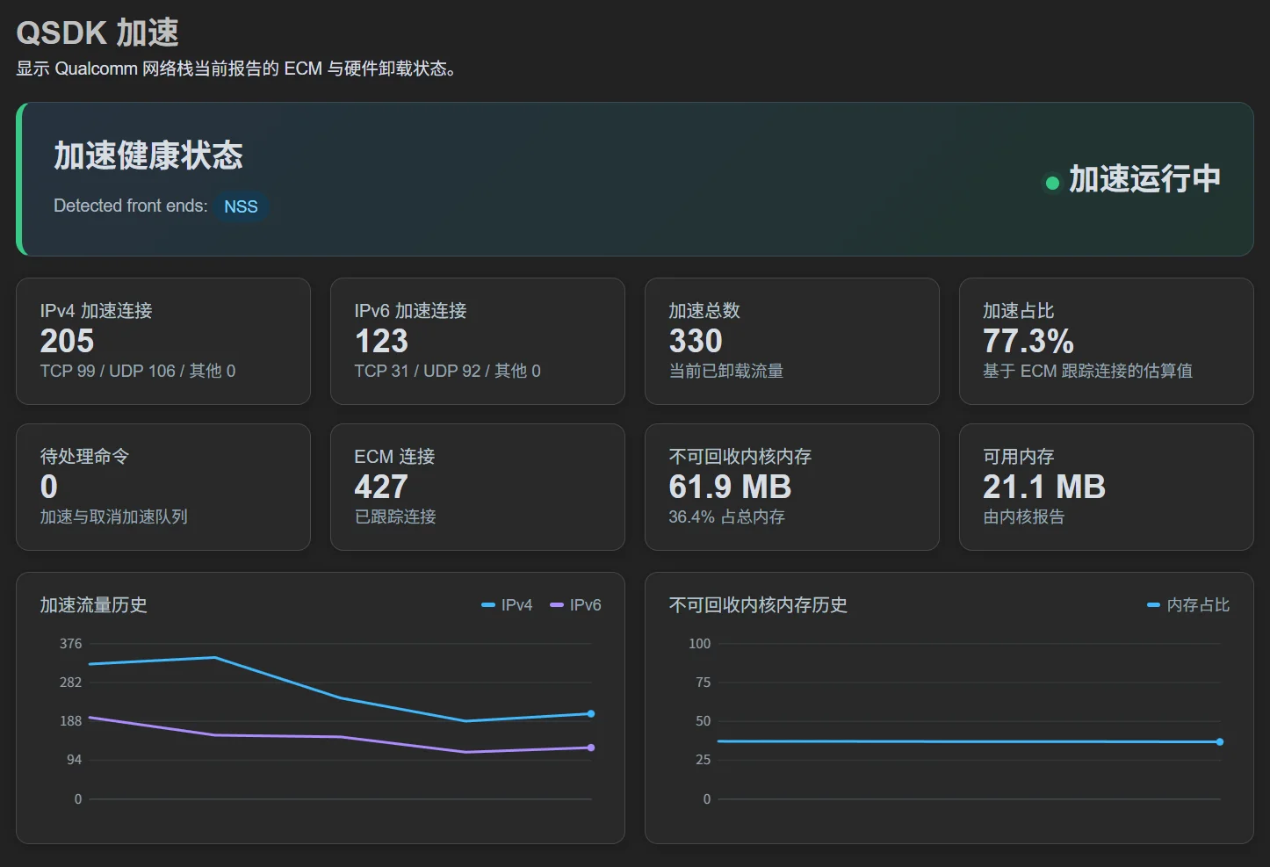Click the 由内核报告 caption

[1024, 517]
